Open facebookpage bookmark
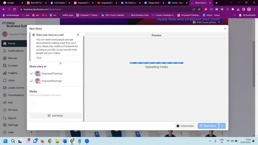 pos(11,15)
